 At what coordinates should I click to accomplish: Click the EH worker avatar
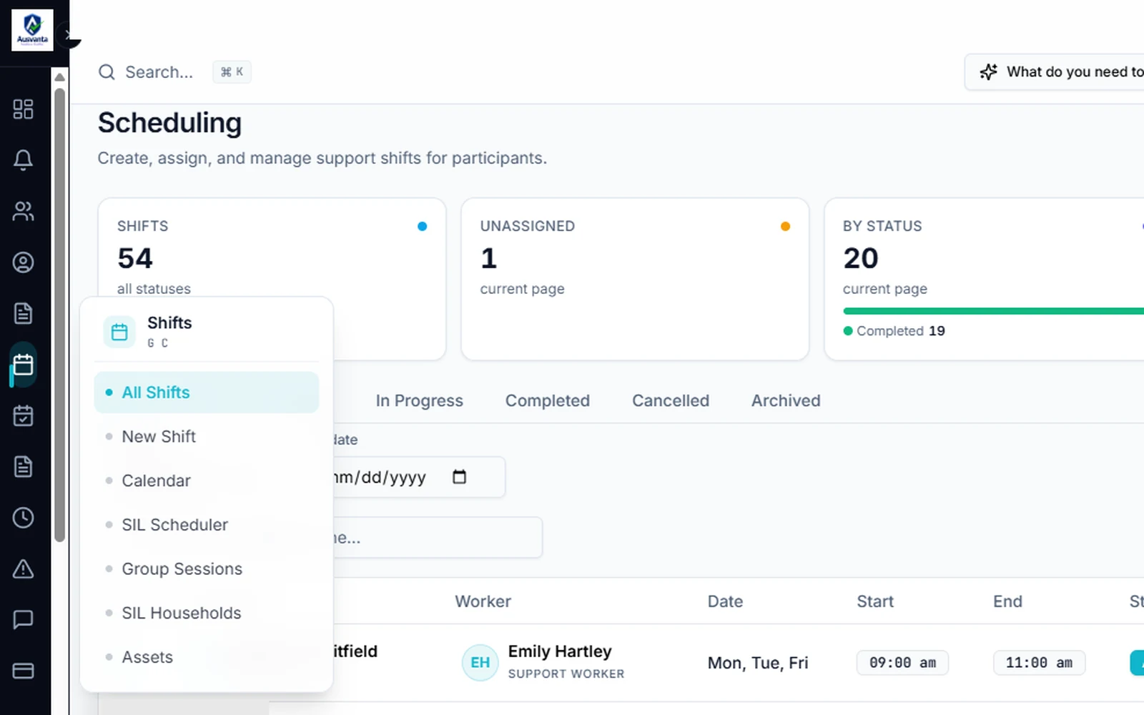pyautogui.click(x=480, y=663)
